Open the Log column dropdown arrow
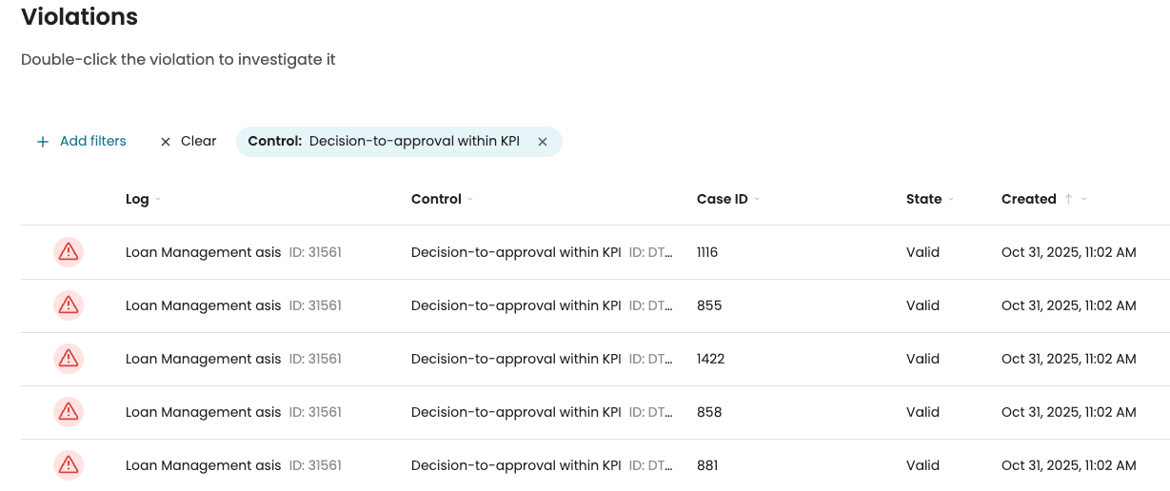1170x491 pixels. (158, 200)
